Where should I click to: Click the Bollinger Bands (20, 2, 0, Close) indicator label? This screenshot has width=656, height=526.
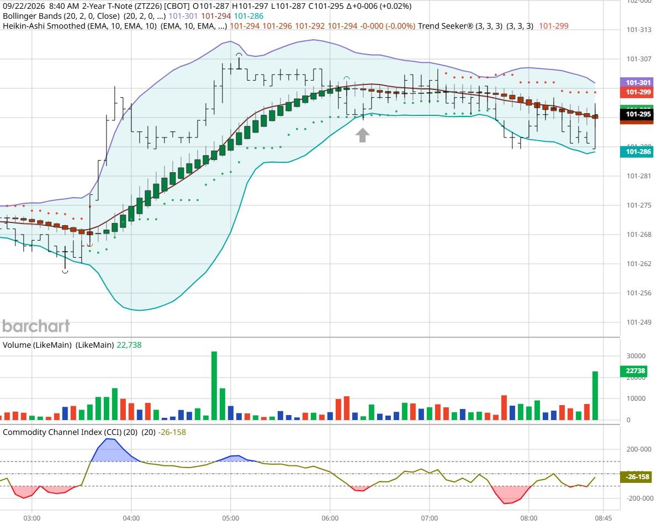click(x=61, y=16)
